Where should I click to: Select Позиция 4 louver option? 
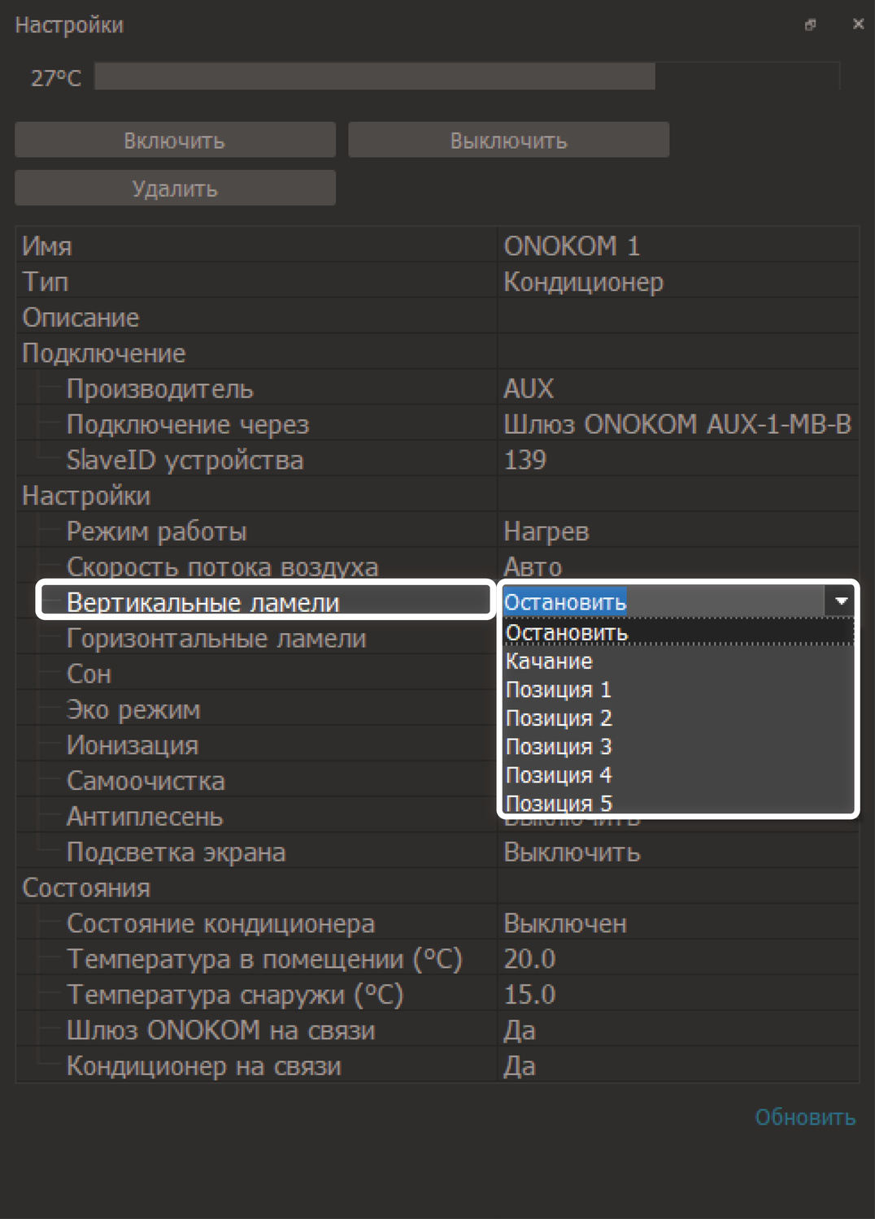point(559,775)
